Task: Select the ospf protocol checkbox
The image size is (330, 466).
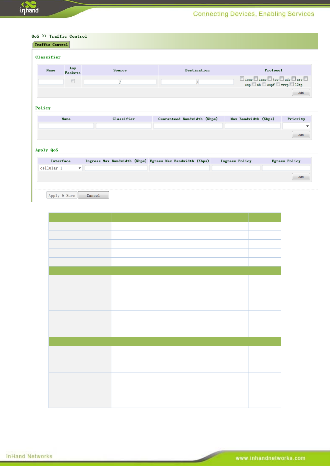Action: tap(264, 84)
